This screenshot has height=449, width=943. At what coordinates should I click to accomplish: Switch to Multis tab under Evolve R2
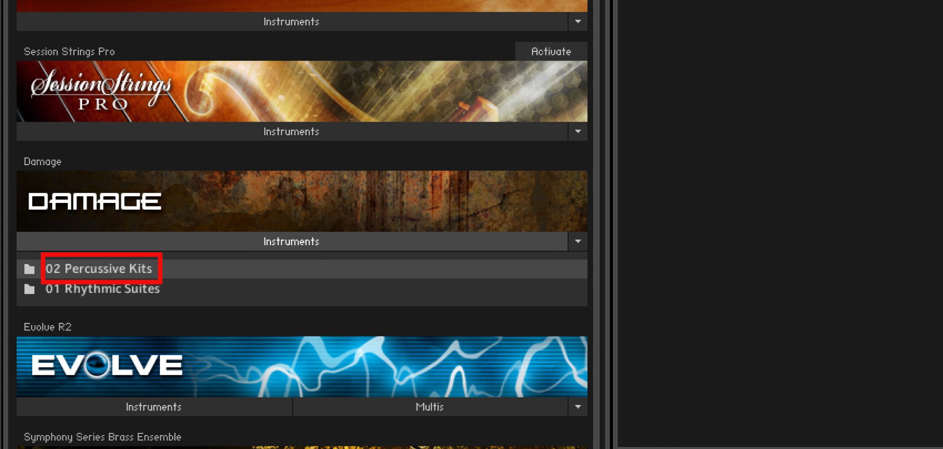click(x=430, y=407)
